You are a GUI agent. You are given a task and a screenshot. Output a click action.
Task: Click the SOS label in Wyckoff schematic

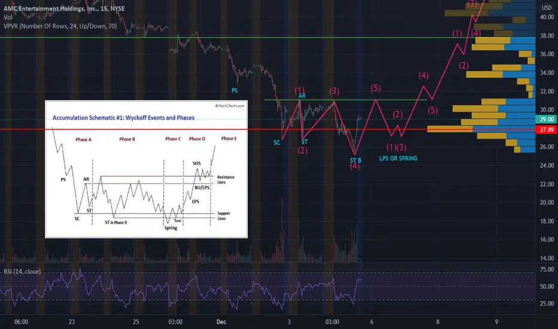(x=197, y=163)
